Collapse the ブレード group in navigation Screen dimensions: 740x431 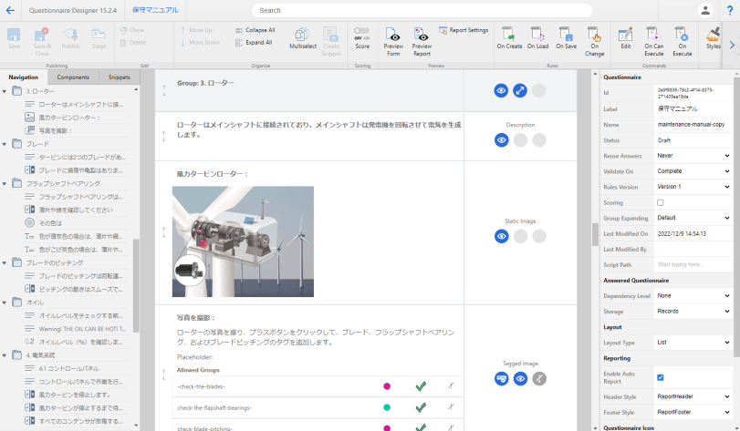[5, 144]
